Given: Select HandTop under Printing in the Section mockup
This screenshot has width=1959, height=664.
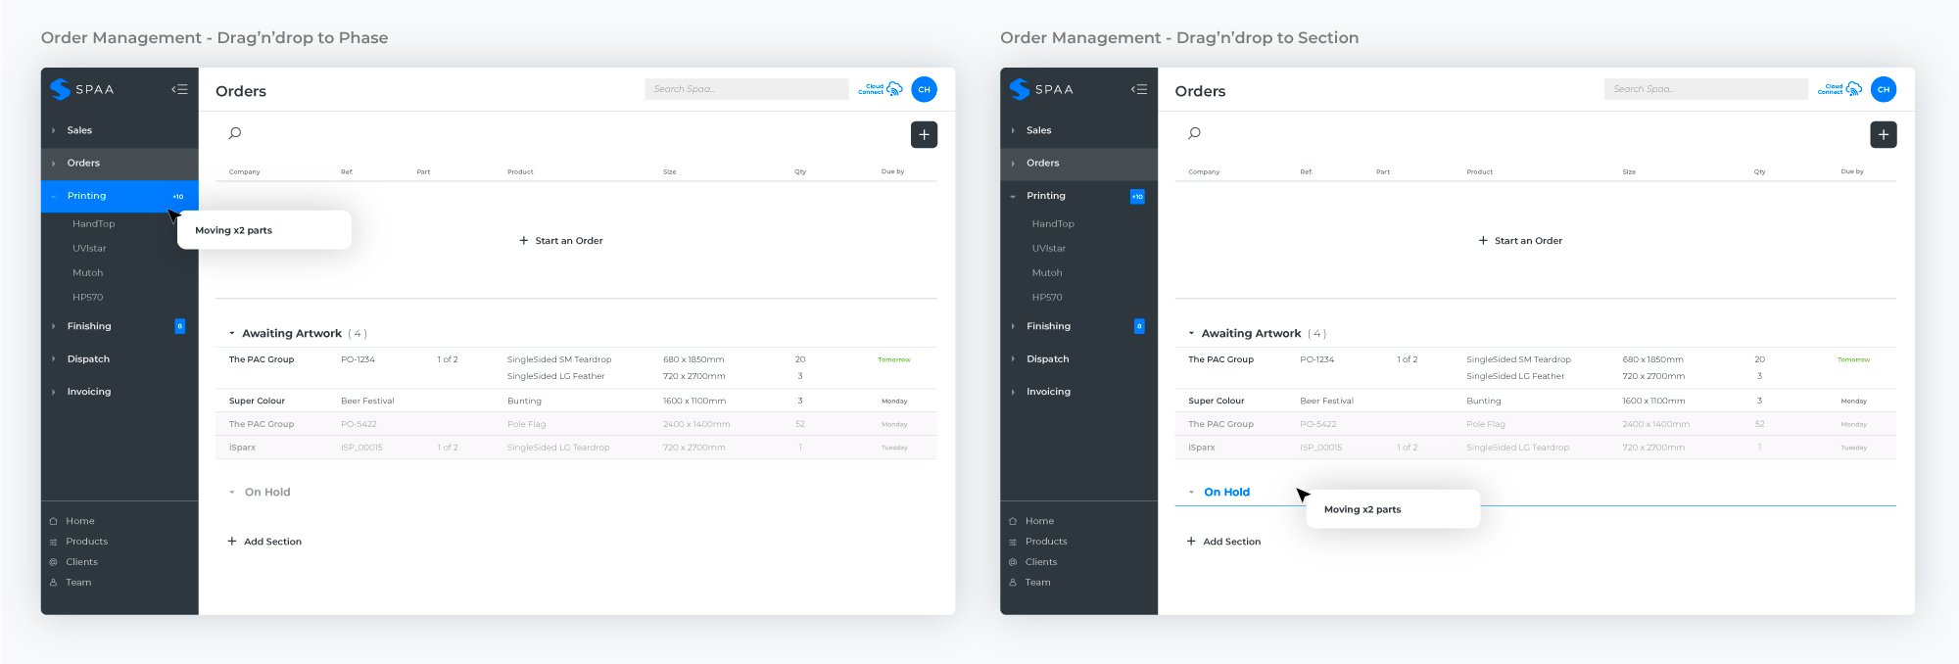Looking at the screenshot, I should tap(1052, 224).
